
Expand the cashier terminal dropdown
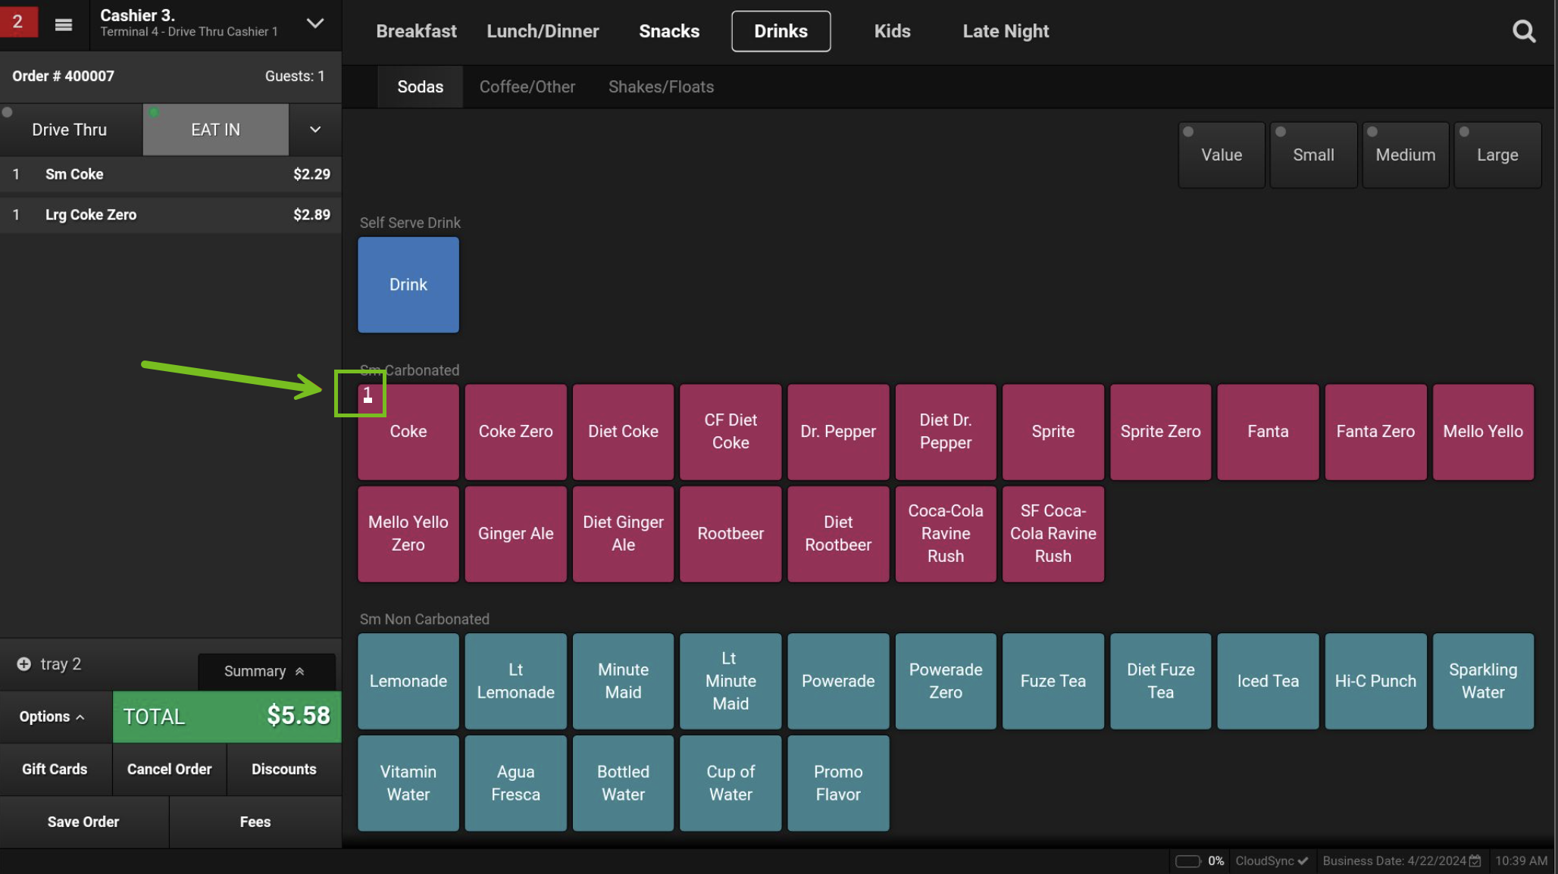click(x=314, y=23)
